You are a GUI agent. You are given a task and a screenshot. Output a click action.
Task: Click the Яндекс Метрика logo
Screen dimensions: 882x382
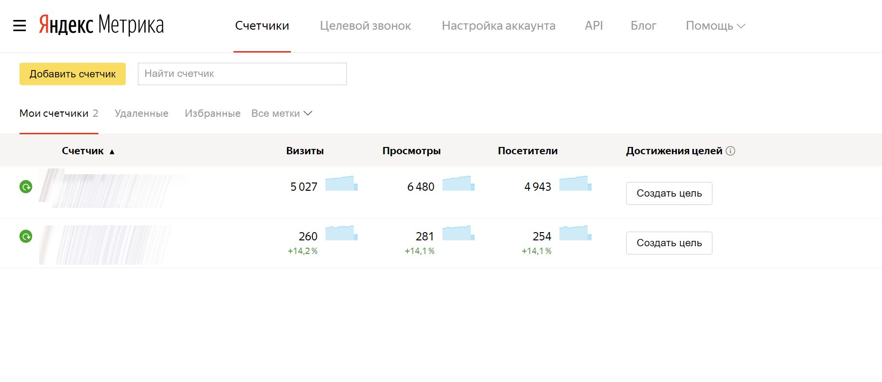[101, 25]
